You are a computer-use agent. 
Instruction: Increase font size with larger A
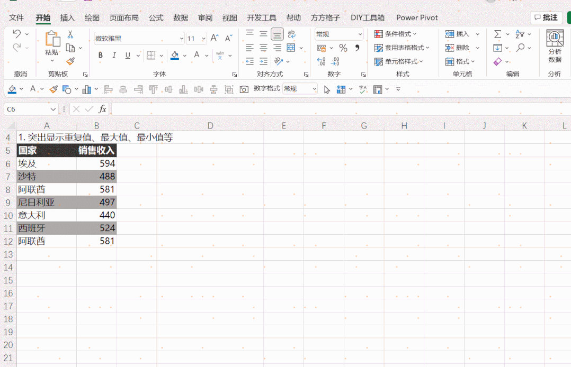tap(214, 38)
